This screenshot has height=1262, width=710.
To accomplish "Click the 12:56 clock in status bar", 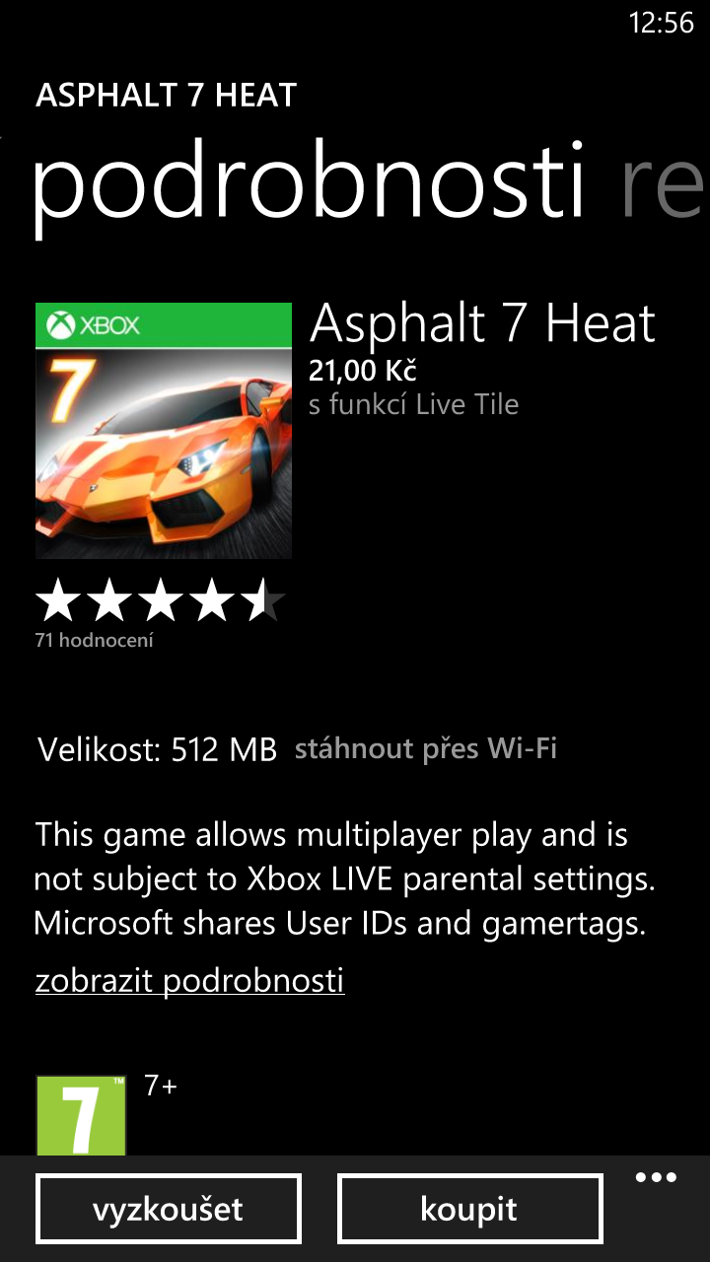I will [x=662, y=24].
